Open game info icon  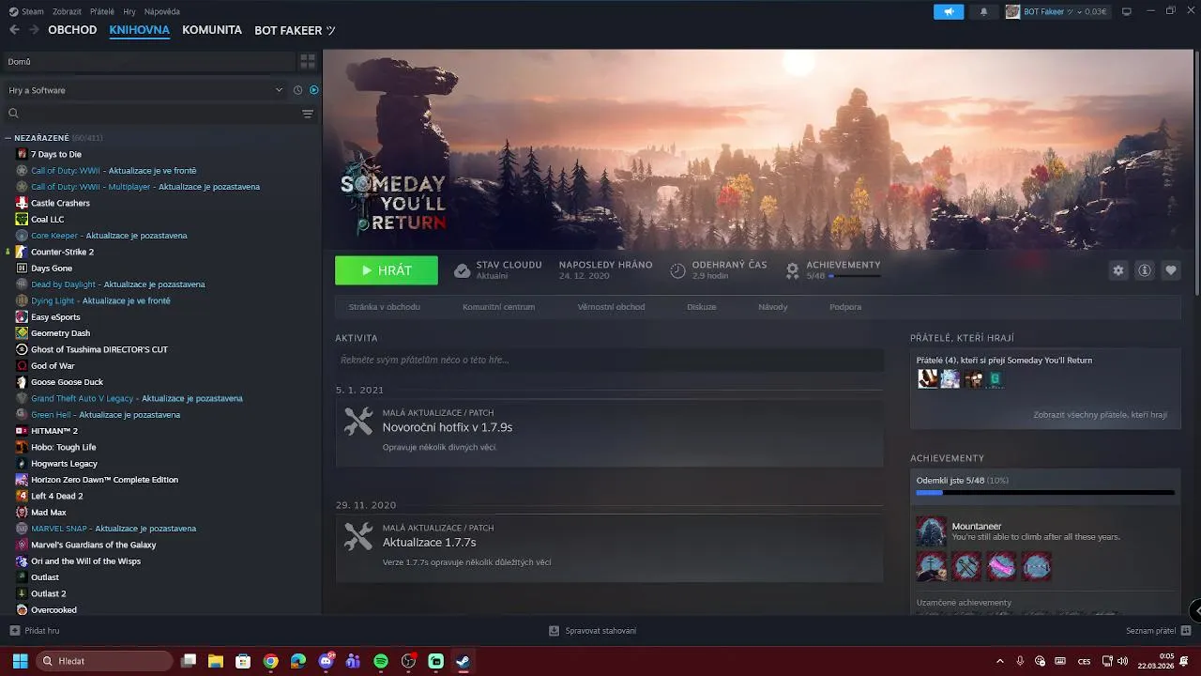pyautogui.click(x=1145, y=270)
